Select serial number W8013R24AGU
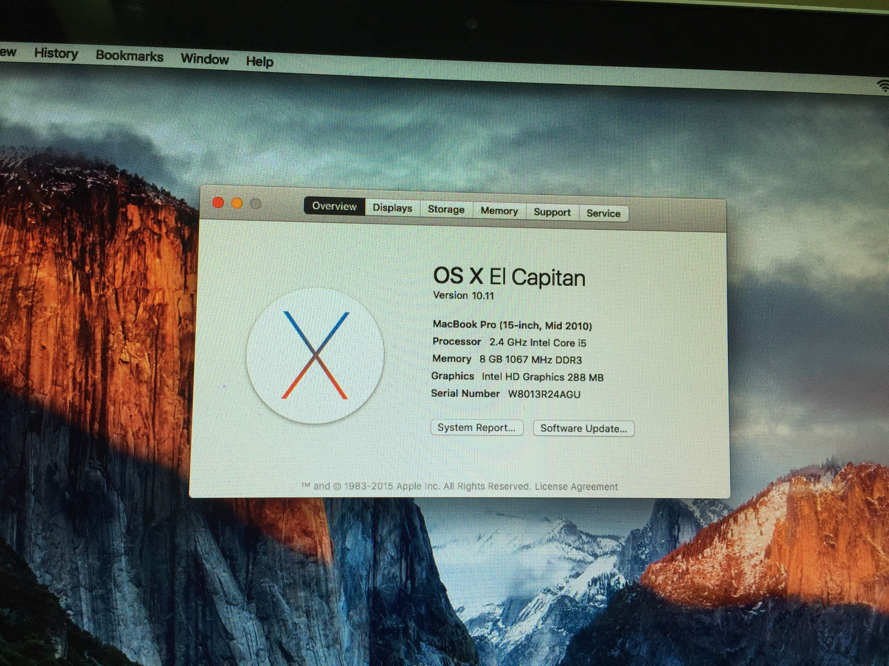The image size is (889, 666). point(544,394)
